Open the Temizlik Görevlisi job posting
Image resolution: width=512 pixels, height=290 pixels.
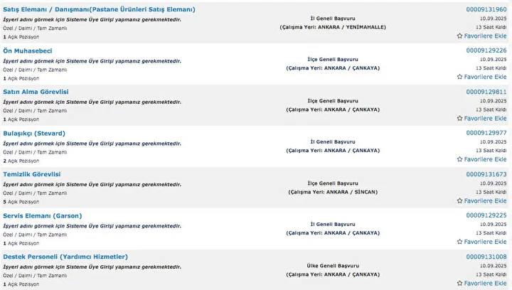[x=32, y=175]
